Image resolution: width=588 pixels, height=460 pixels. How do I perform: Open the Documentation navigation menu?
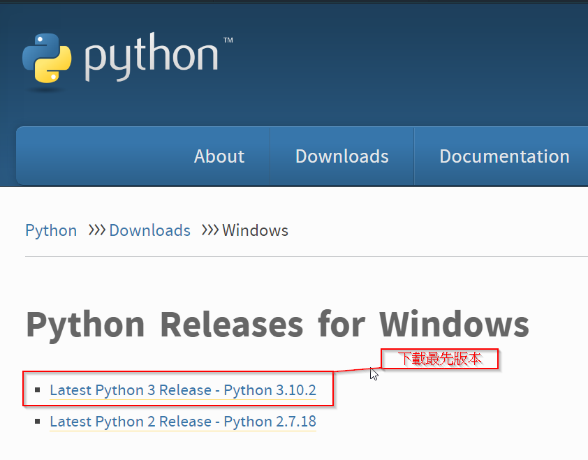504,156
